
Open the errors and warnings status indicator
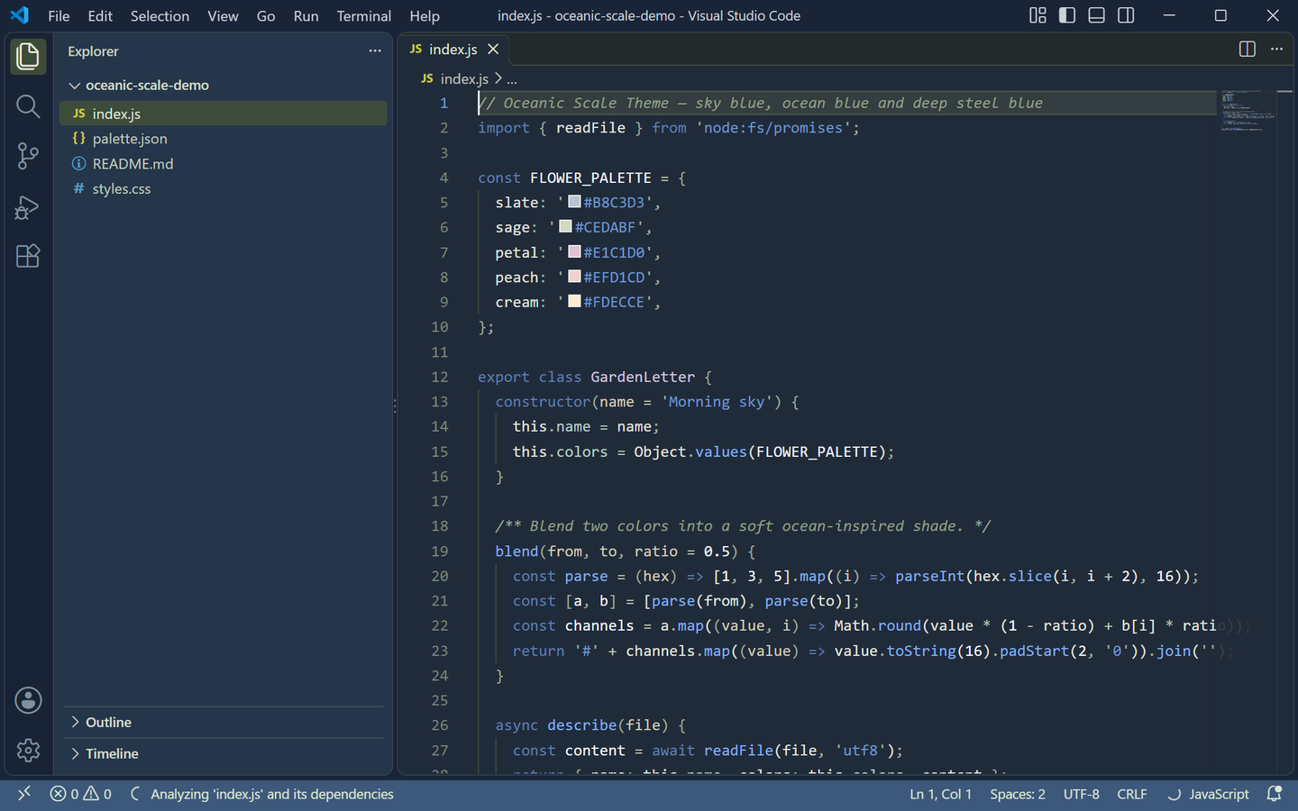[81, 794]
